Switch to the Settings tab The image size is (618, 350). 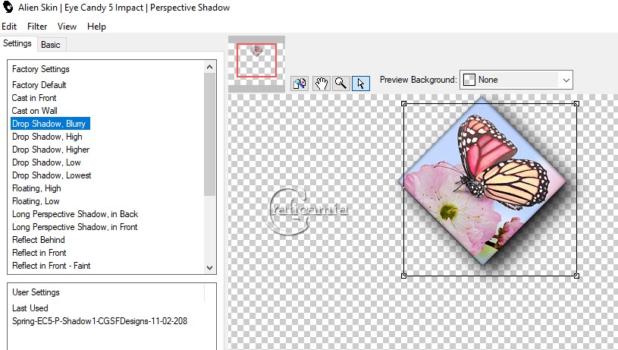point(17,43)
